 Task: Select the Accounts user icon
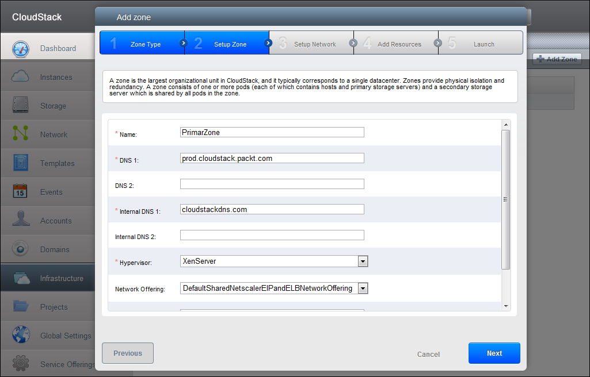coord(21,221)
